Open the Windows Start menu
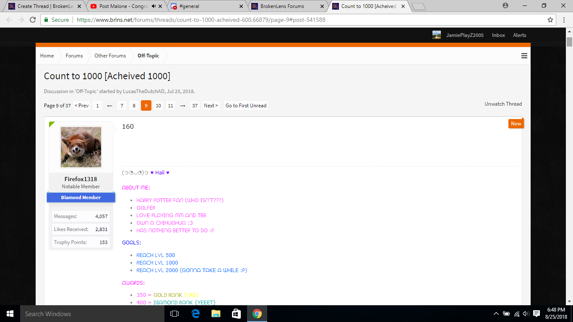Image resolution: width=573 pixels, height=322 pixels. click(x=10, y=314)
